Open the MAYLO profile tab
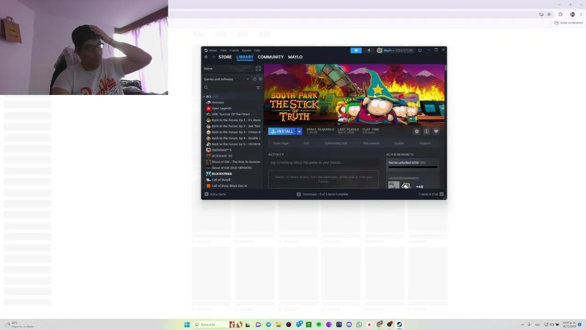 [x=295, y=57]
